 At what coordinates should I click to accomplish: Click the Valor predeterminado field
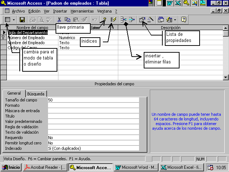[94, 121]
